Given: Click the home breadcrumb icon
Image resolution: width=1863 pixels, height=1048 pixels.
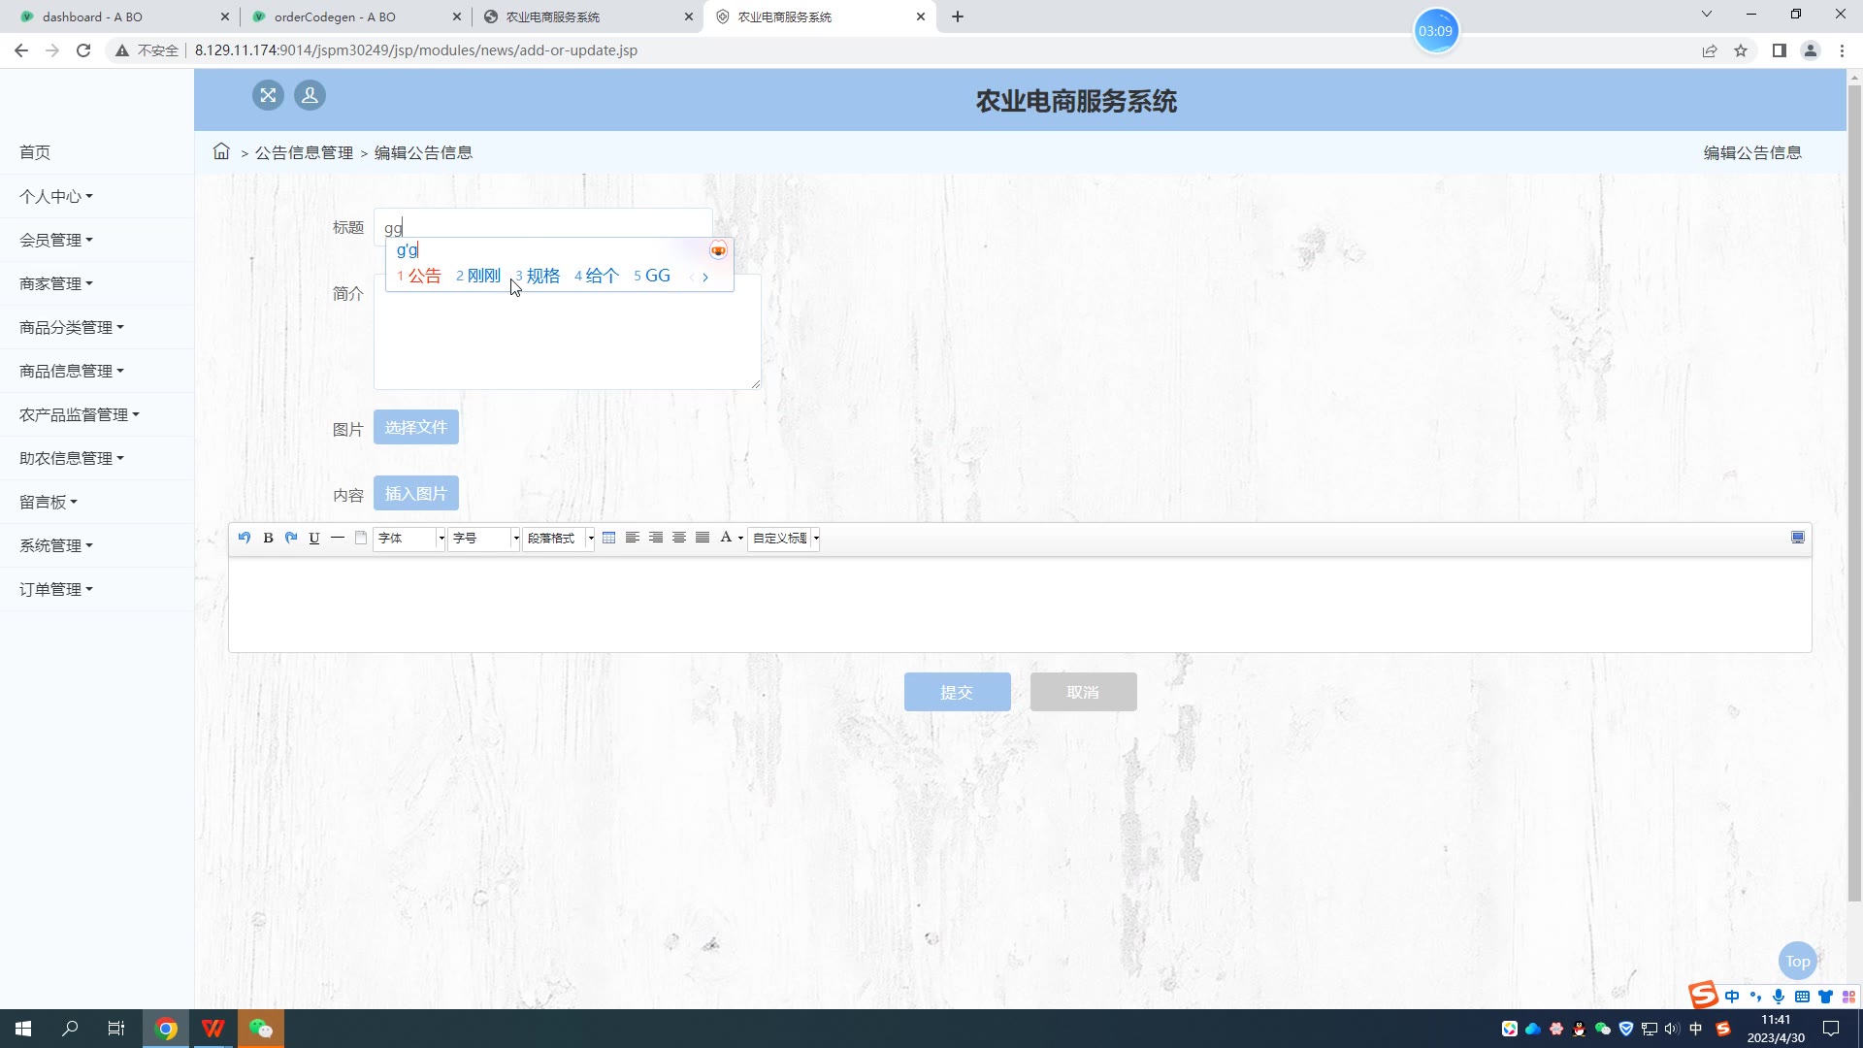Looking at the screenshot, I should [221, 151].
